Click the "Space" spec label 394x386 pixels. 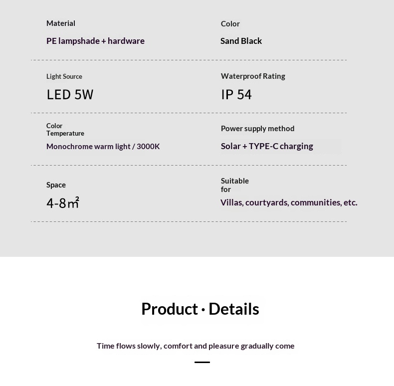tap(56, 185)
